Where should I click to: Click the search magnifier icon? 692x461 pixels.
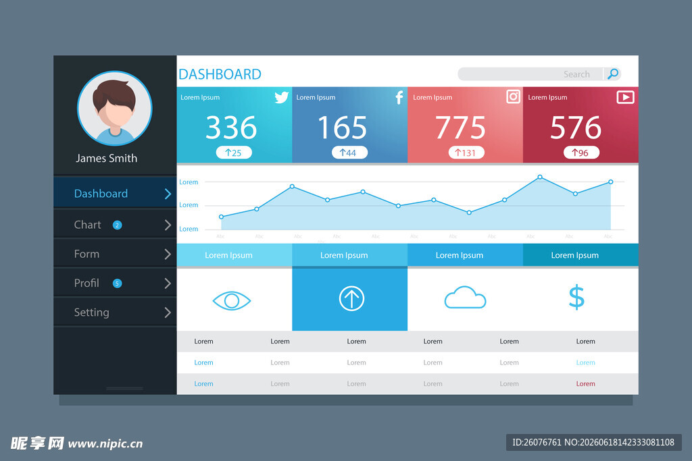click(612, 74)
